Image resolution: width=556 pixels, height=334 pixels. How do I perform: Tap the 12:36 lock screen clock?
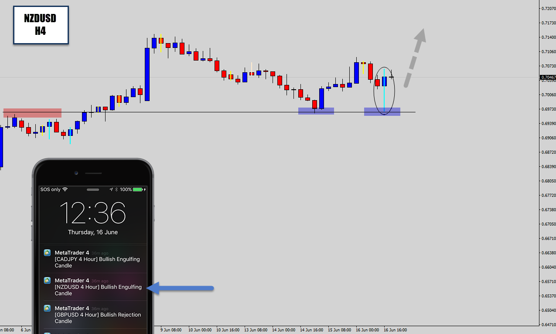[x=92, y=213]
